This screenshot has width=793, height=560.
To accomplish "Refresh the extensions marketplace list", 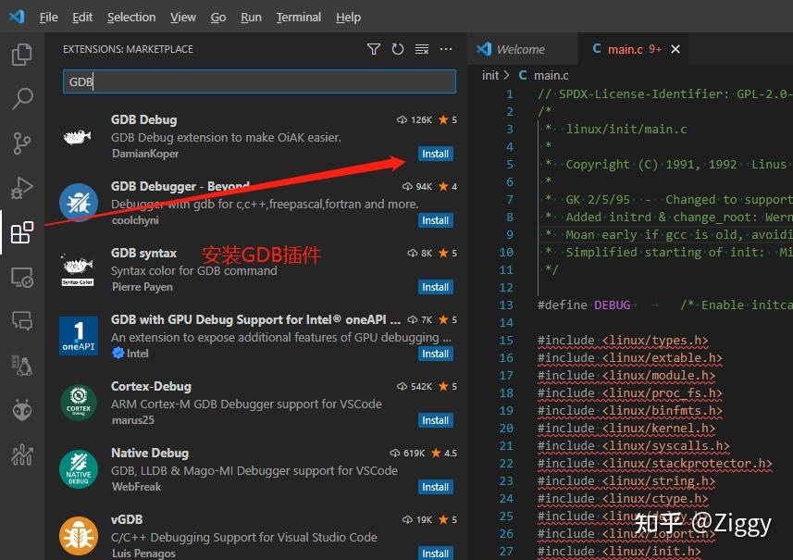I will click(x=397, y=49).
